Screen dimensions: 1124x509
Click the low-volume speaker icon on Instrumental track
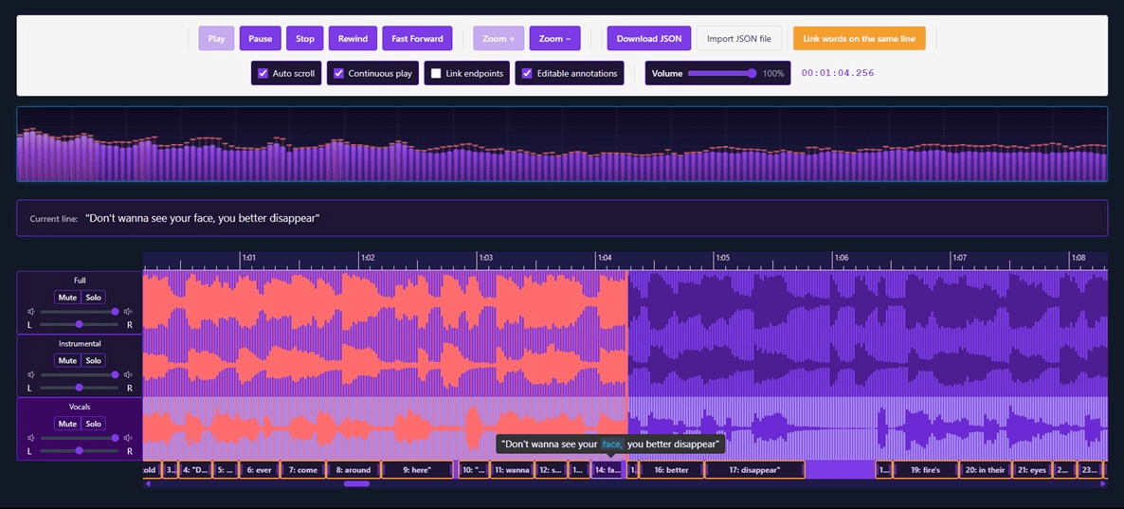tap(31, 375)
